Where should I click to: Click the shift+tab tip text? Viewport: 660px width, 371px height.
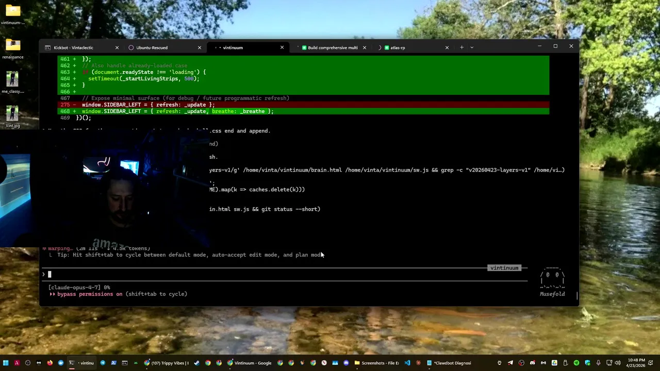coord(190,255)
